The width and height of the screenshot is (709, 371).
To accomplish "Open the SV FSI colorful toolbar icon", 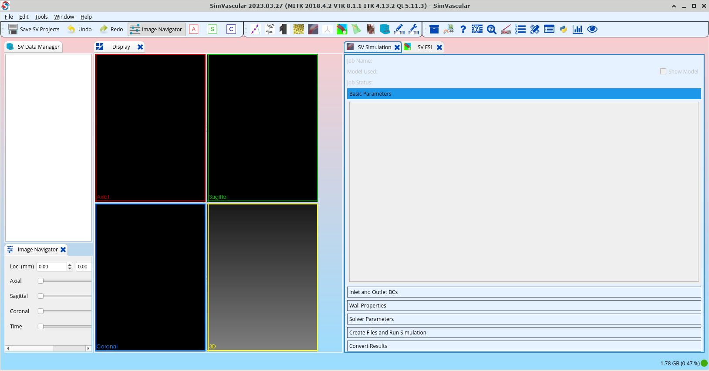I will (342, 29).
